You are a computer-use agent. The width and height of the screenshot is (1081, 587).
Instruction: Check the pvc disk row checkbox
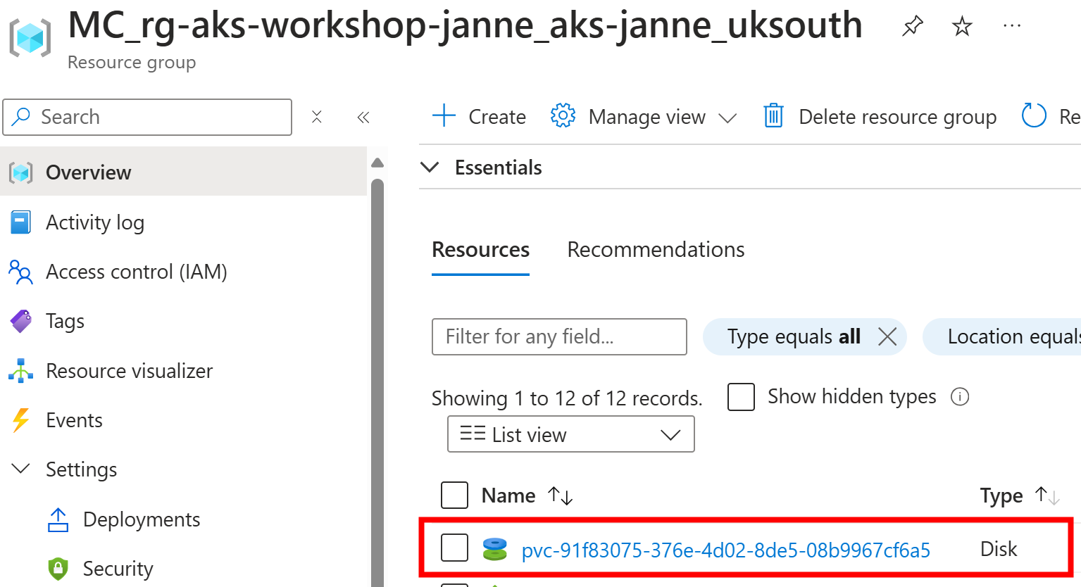click(x=454, y=548)
